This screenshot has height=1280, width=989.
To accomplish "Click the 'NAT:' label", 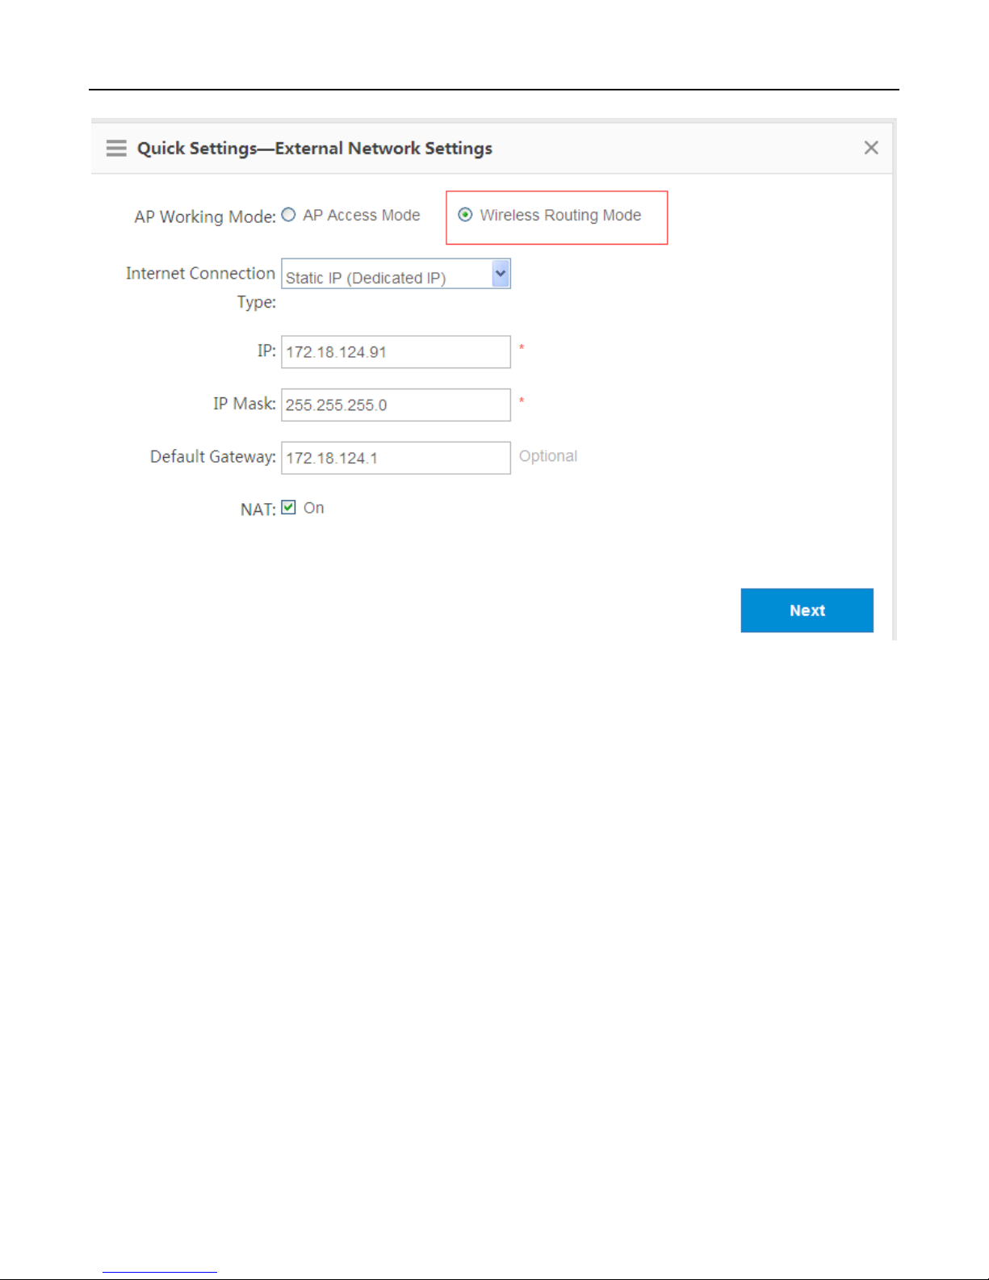I will coord(258,510).
